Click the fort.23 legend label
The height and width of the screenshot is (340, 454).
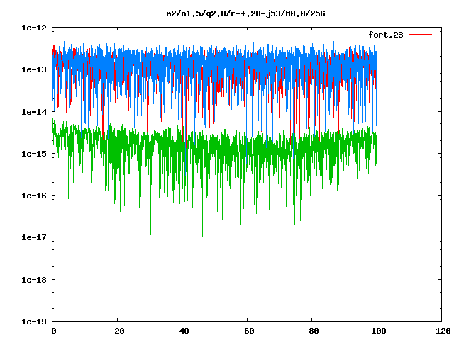point(386,35)
